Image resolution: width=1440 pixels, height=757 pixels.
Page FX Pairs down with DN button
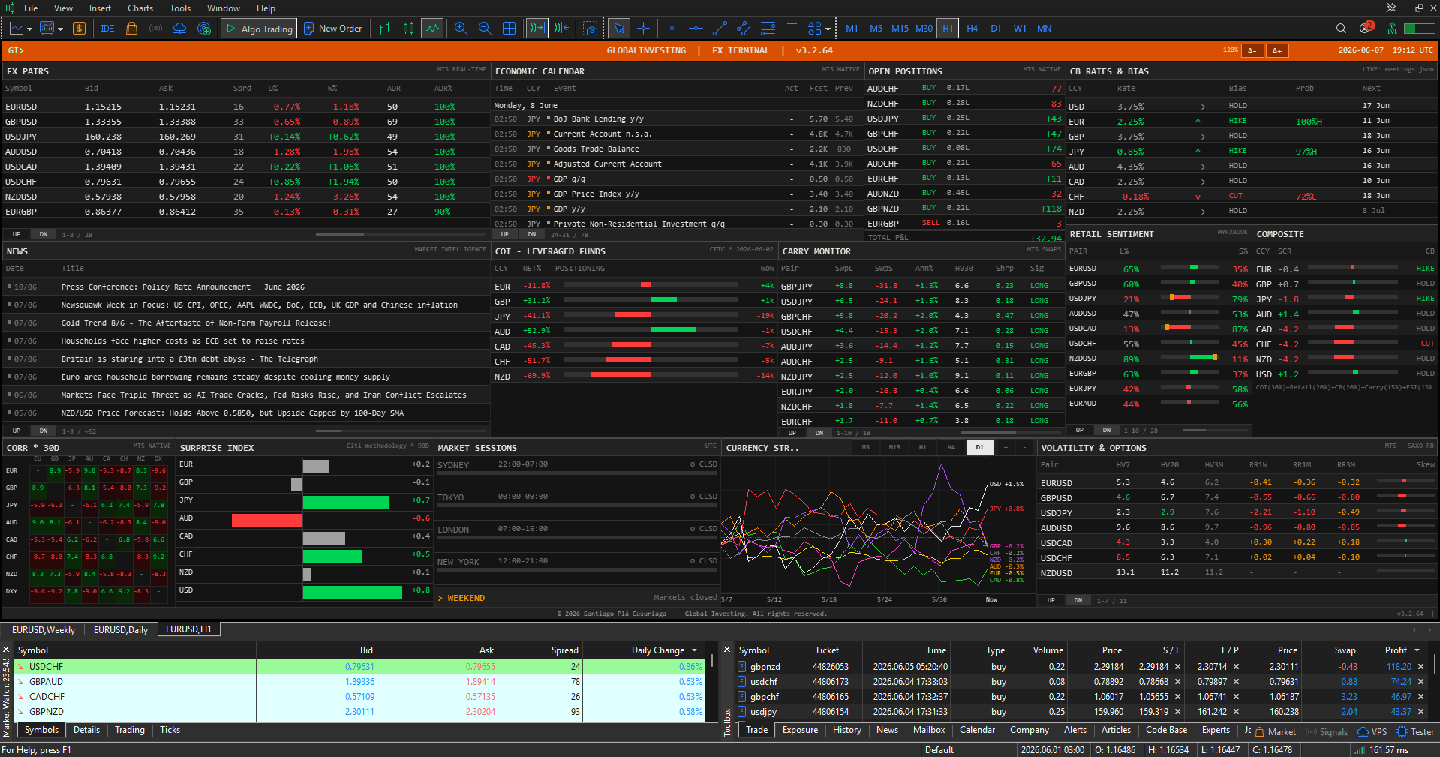(44, 234)
